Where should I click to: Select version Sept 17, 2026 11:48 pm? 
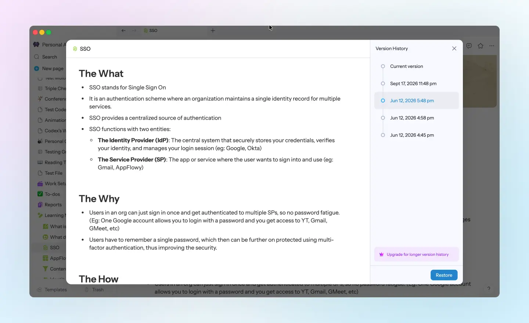pyautogui.click(x=417, y=84)
